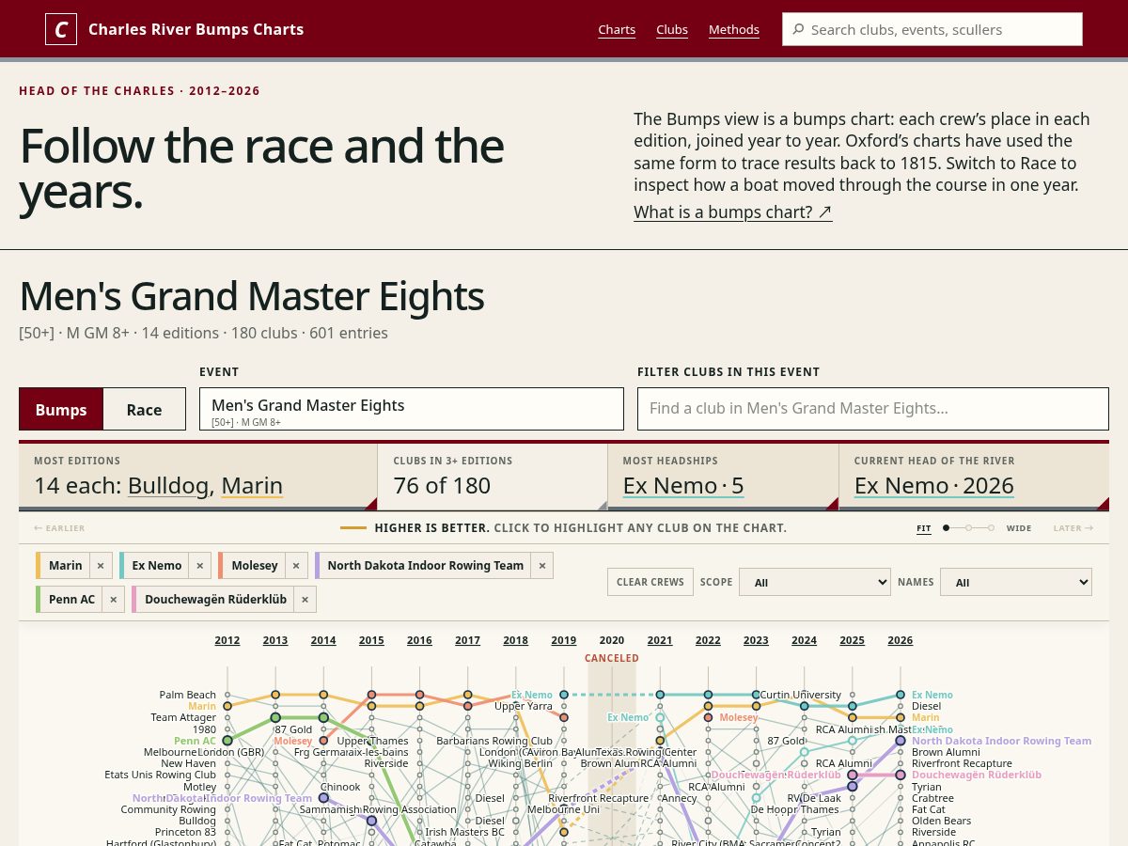Set chart width to Wide
Viewport: 1128px width, 846px height.
[x=1019, y=528]
